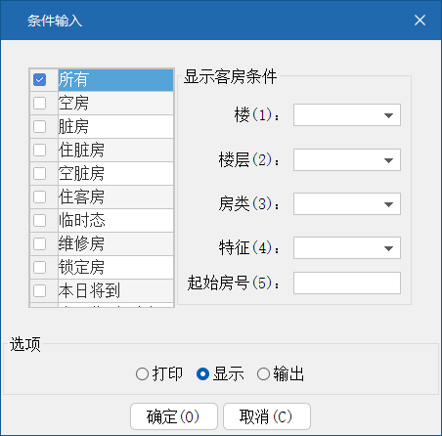Uncheck the 所有 checkbox

click(x=39, y=79)
